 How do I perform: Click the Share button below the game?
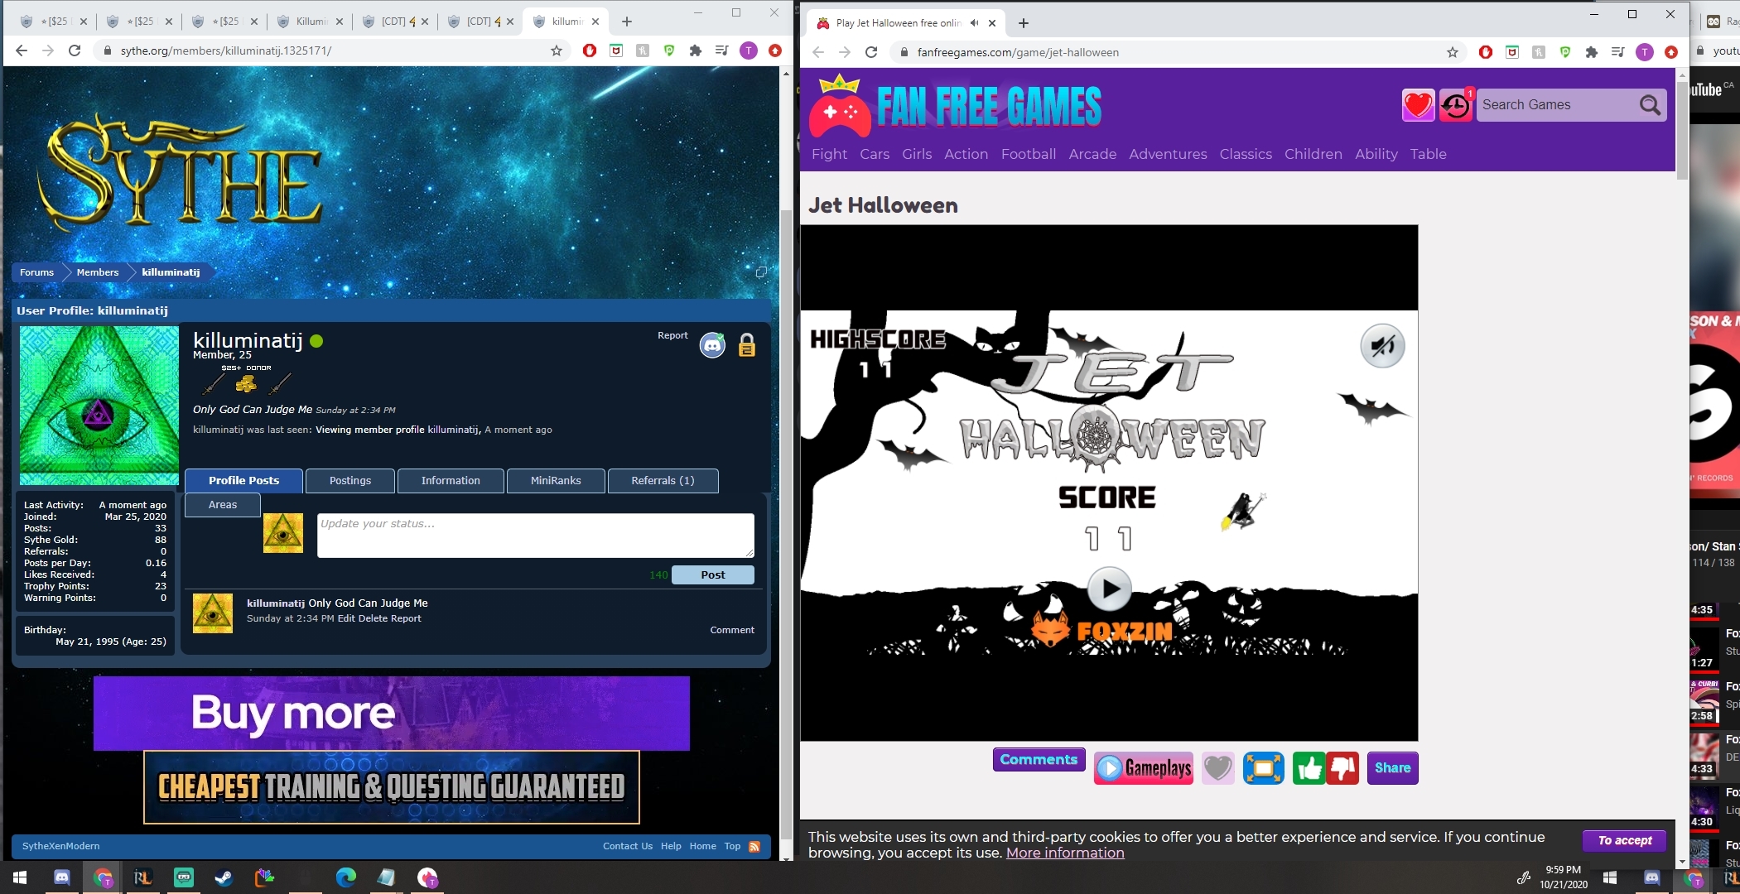[1392, 768]
